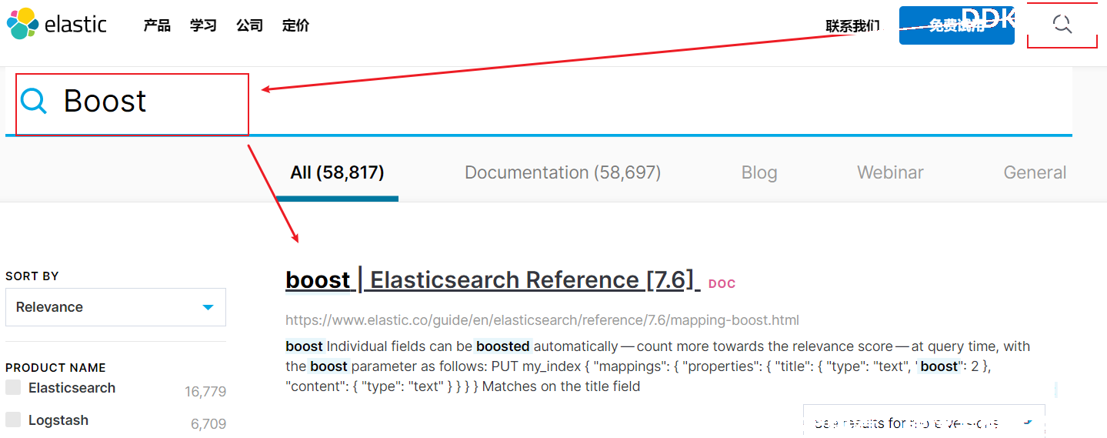Click the blue magnifier beside Boost
This screenshot has height=438, width=1107.
pyautogui.click(x=34, y=101)
